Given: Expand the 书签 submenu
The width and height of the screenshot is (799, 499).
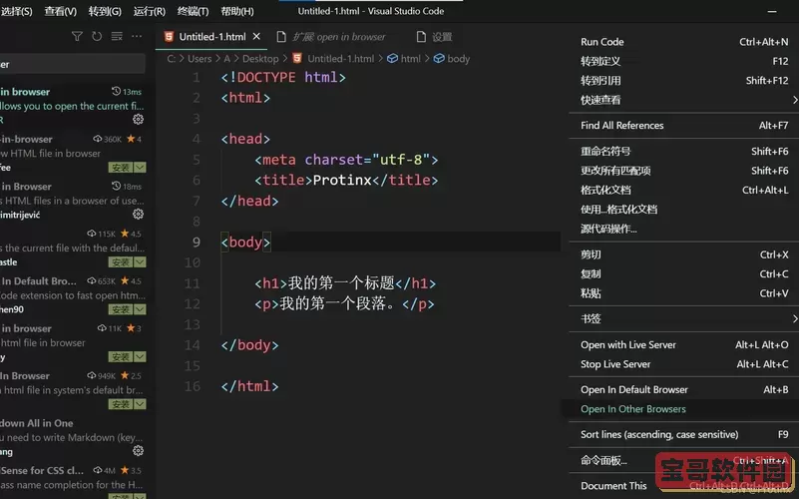Looking at the screenshot, I should pyautogui.click(x=683, y=319).
